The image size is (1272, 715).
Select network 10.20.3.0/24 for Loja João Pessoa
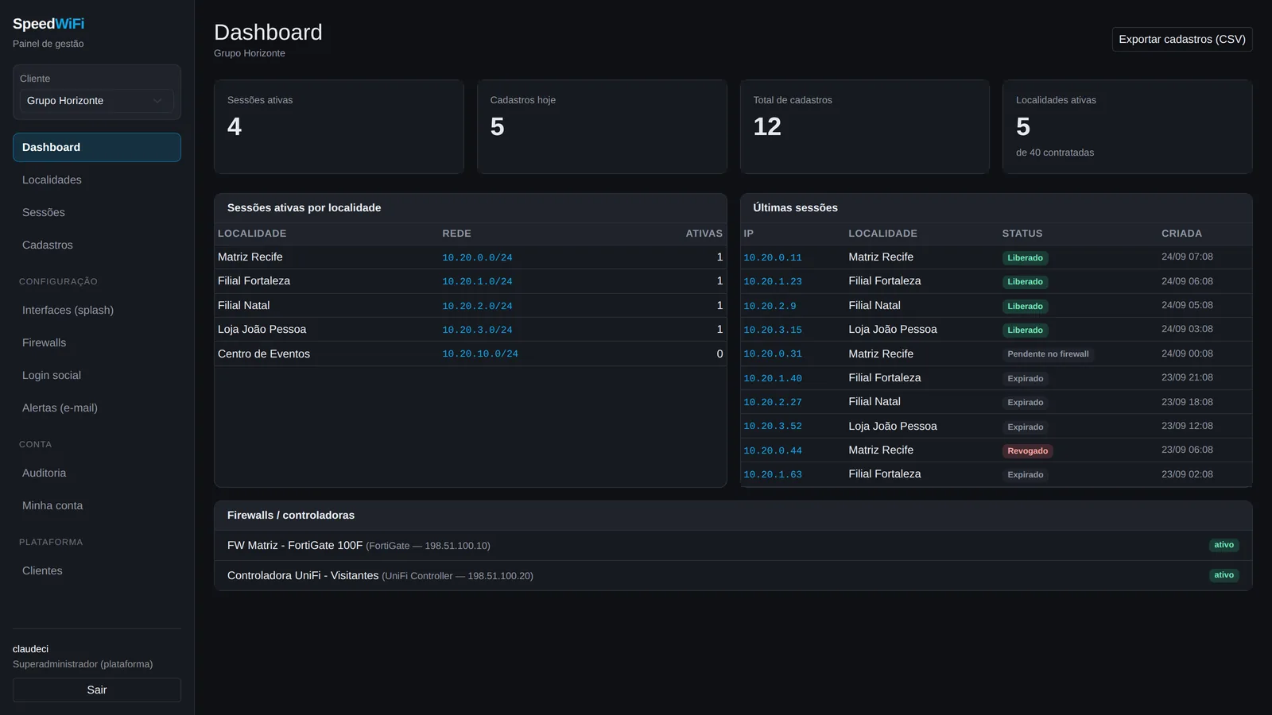[477, 330]
